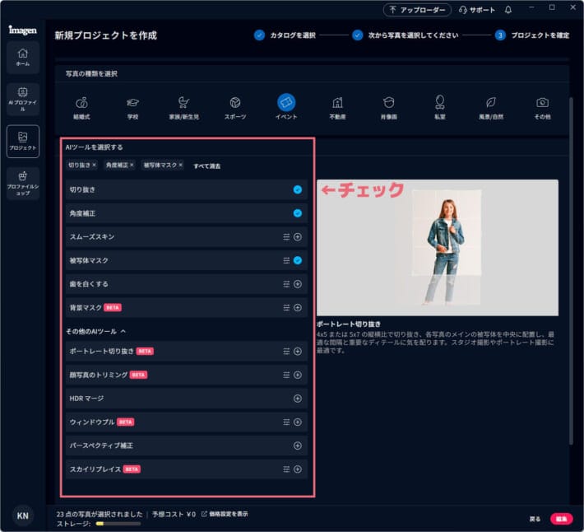584x532 pixels.
Task: Add the 背景マスク tool
Action: pos(298,307)
